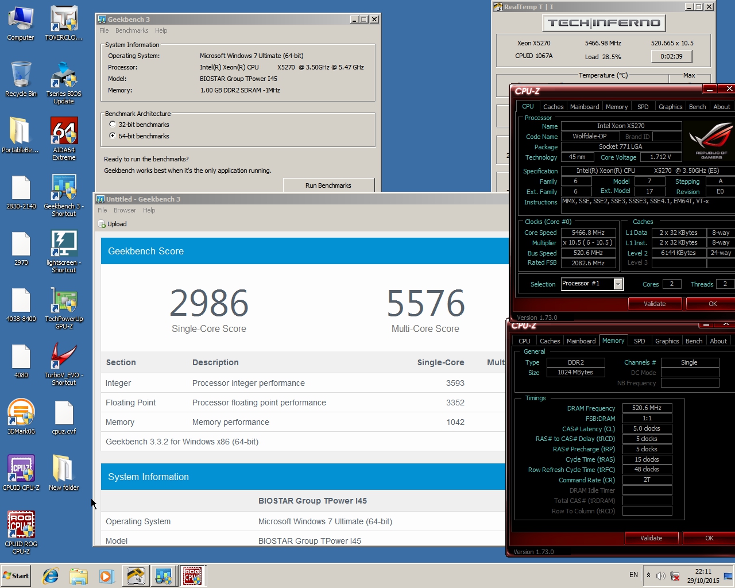
Task: Select the 4080 file icon
Action: point(21,361)
